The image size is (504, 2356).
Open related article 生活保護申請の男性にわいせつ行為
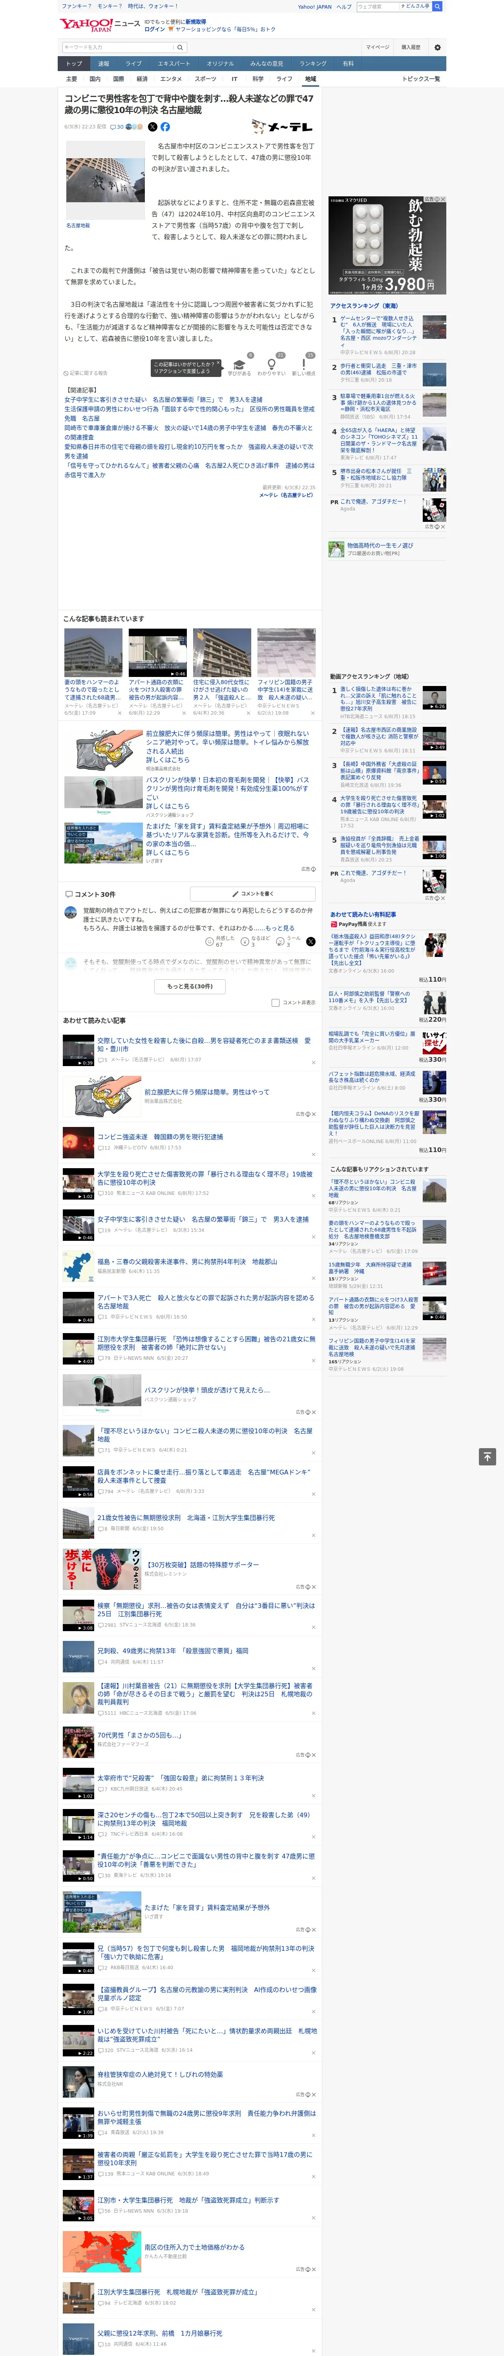point(189,413)
